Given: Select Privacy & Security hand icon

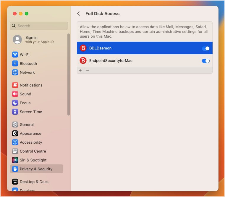Looking at the screenshot, I should click(x=15, y=169).
